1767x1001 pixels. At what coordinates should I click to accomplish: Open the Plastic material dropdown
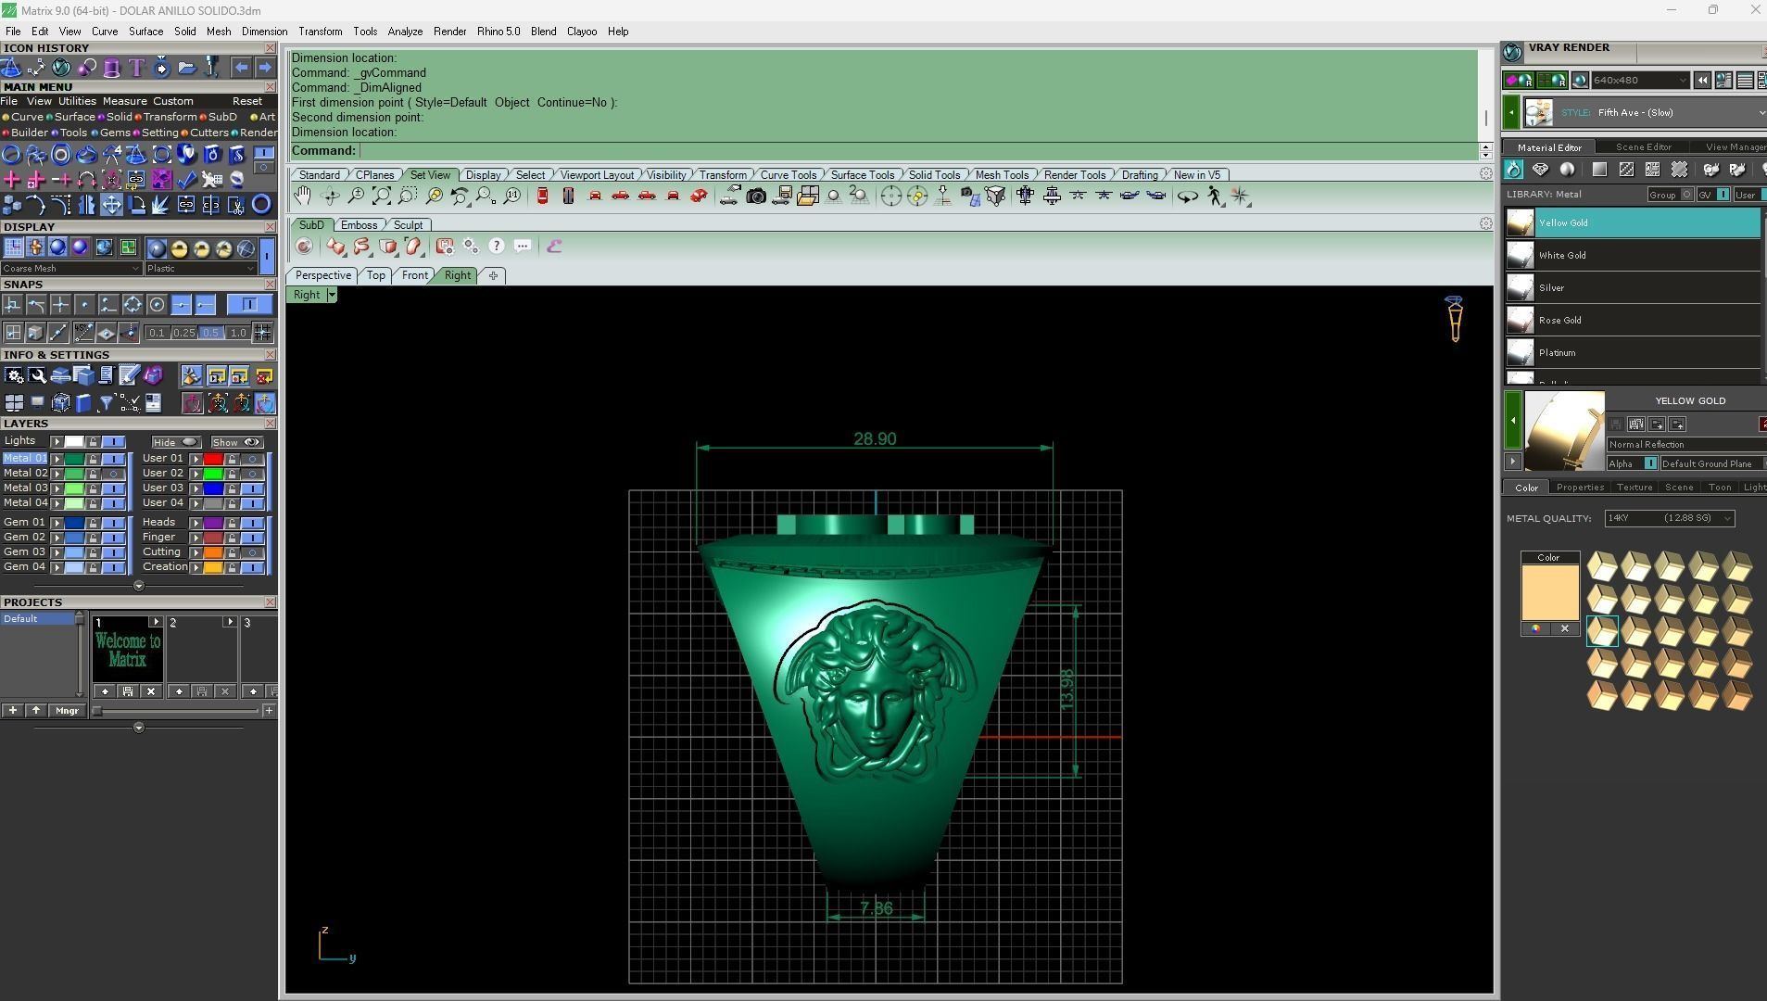(200, 269)
